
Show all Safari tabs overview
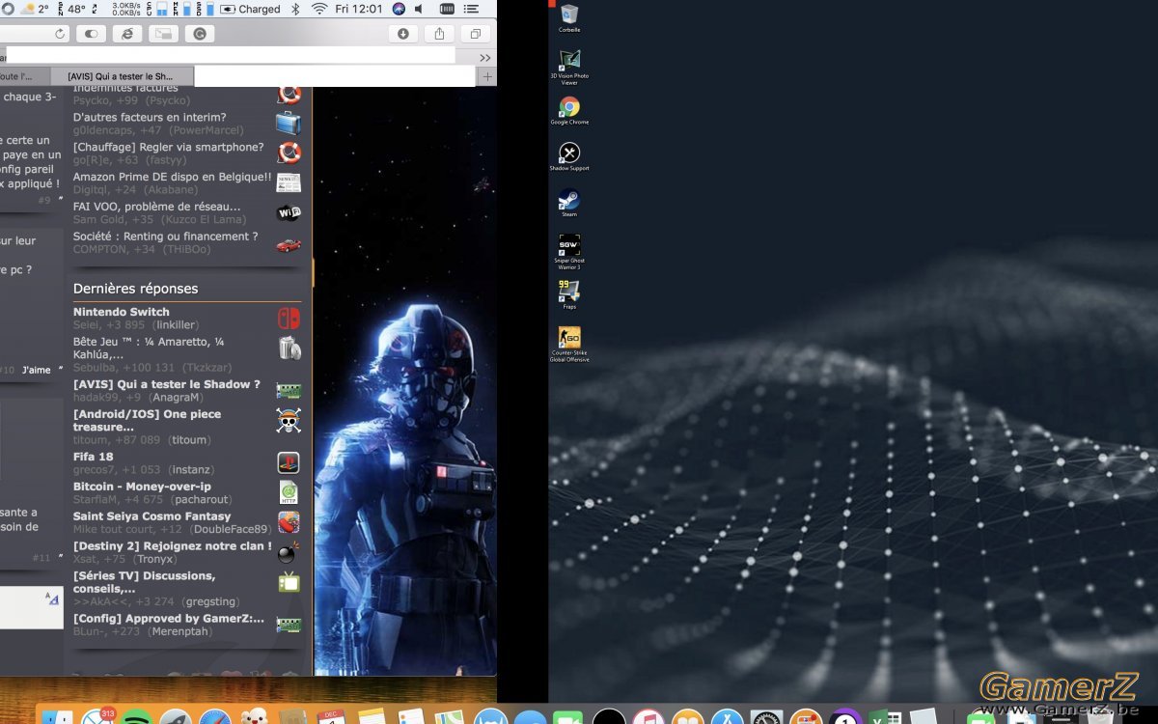coord(476,34)
